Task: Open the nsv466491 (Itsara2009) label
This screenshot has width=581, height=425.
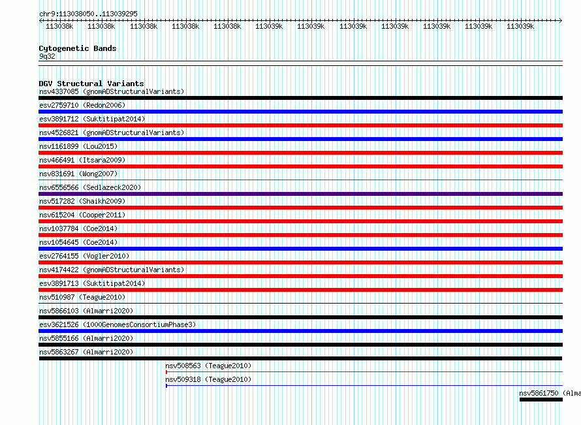Action: tap(82, 160)
